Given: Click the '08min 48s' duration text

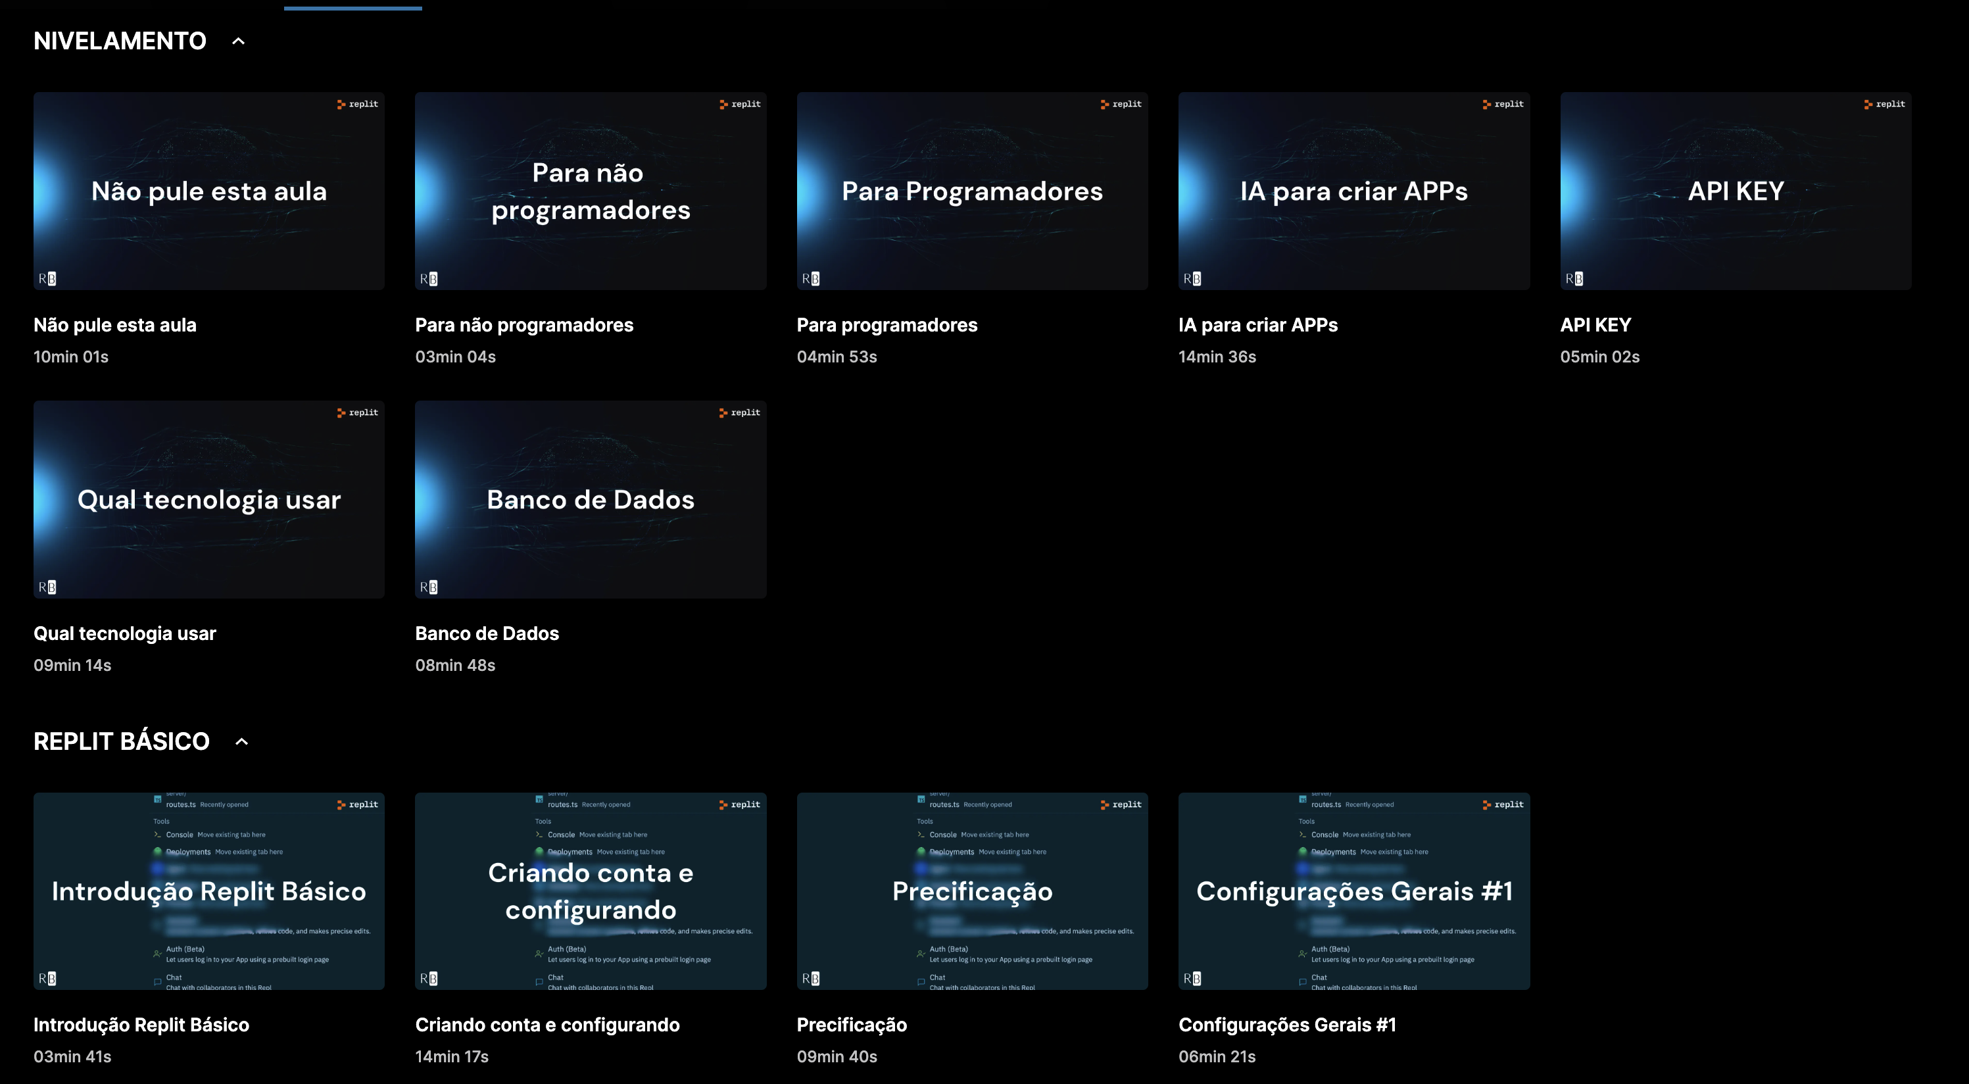Looking at the screenshot, I should click(x=456, y=666).
